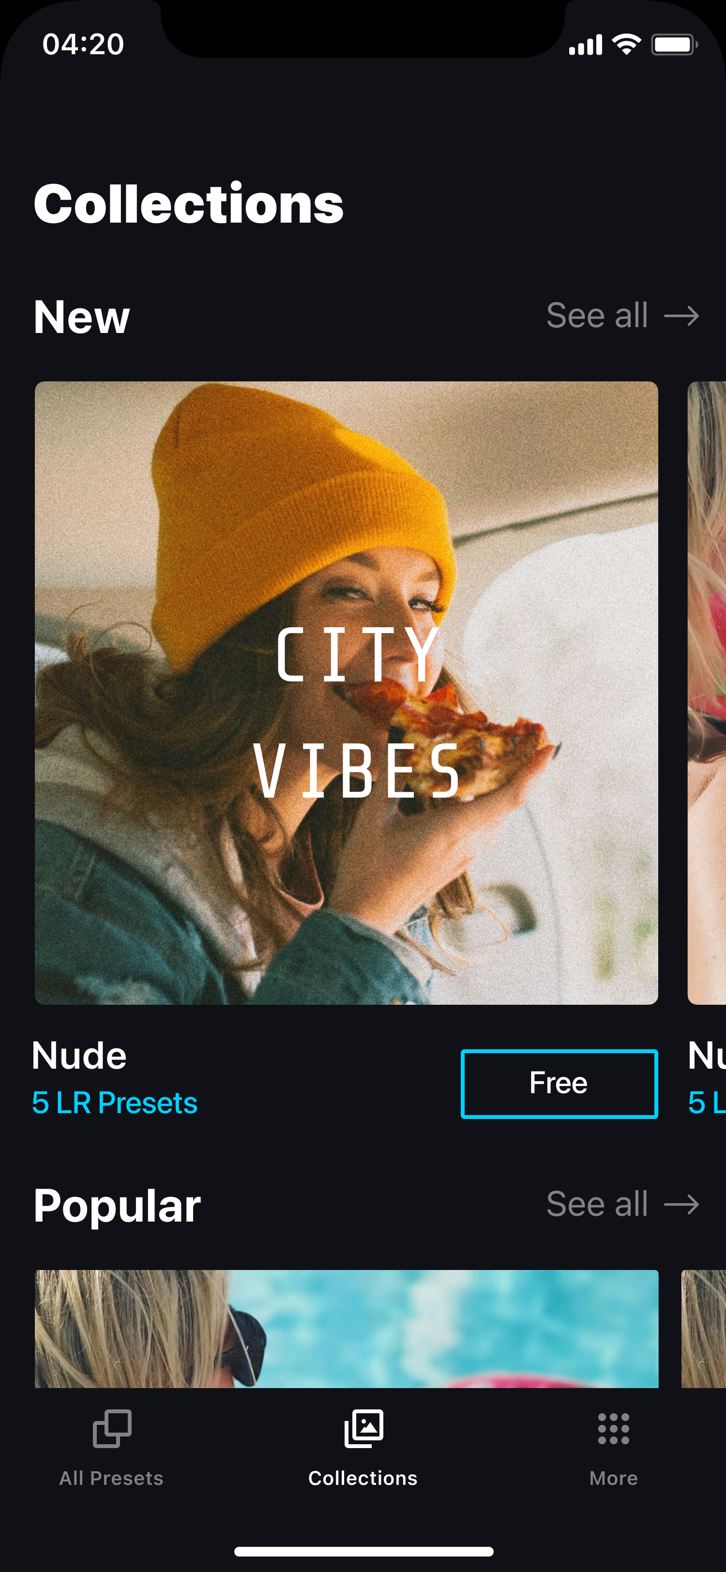The image size is (726, 1572).
Task: Tap the Collections photo stack icon
Action: [363, 1428]
